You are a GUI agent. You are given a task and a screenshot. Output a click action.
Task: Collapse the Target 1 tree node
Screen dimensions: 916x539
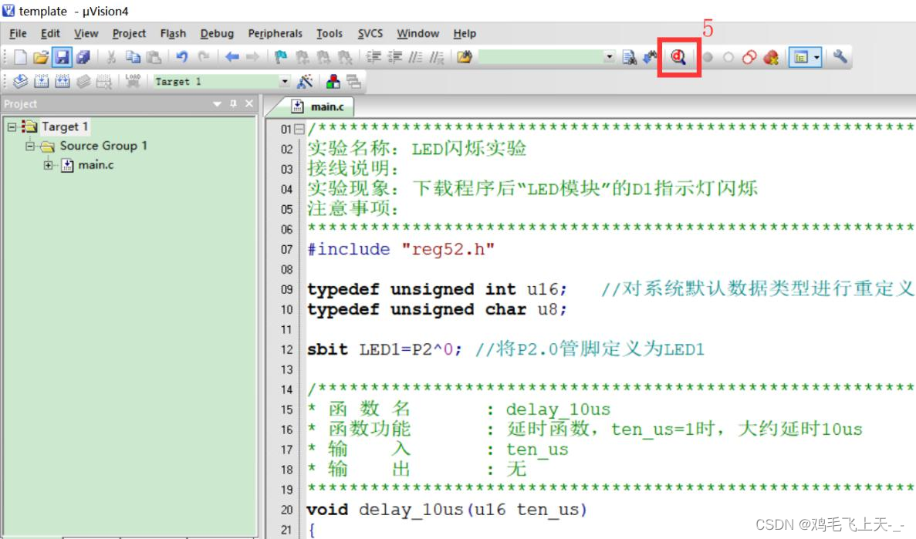coord(12,126)
